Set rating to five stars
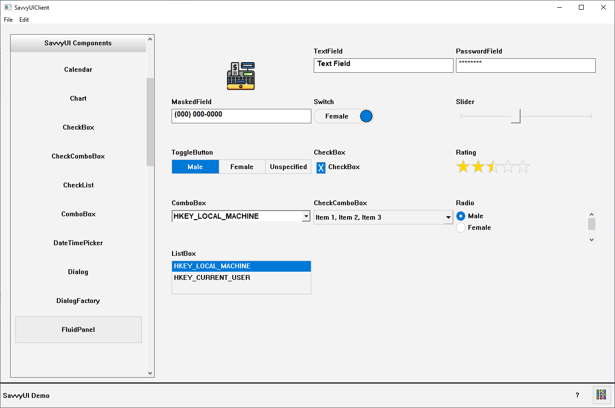This screenshot has height=408, width=615. coord(523,167)
